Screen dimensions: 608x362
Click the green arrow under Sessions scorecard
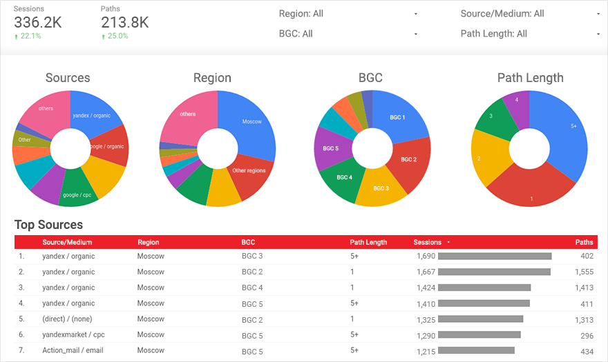[17, 37]
